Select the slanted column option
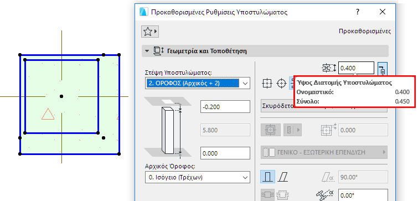 (283, 177)
